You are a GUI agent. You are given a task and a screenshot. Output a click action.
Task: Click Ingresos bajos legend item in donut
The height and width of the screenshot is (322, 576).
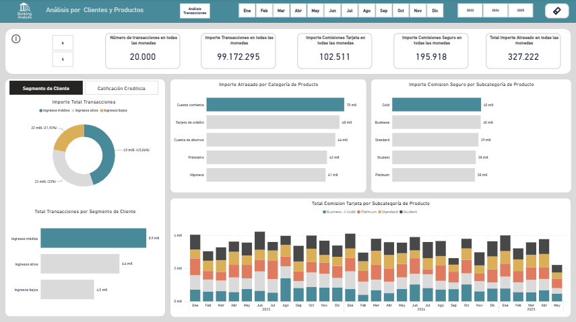[x=113, y=110]
